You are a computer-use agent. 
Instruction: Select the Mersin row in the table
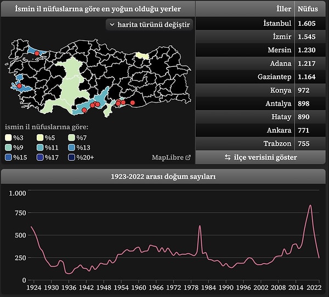[260, 50]
